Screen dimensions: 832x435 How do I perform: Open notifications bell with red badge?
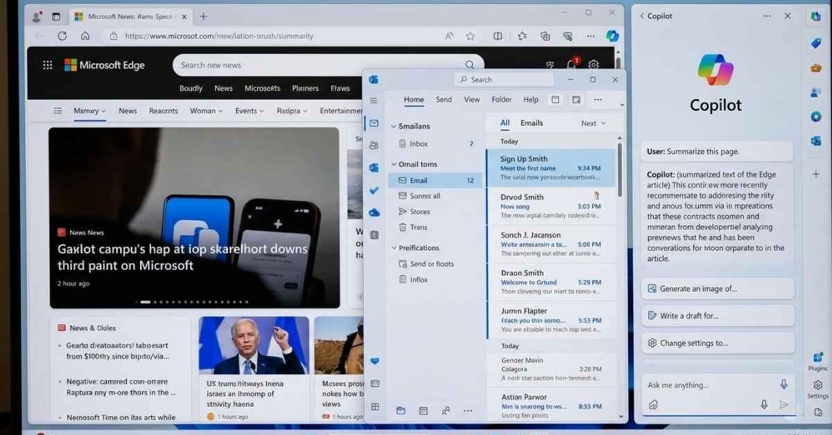click(571, 64)
